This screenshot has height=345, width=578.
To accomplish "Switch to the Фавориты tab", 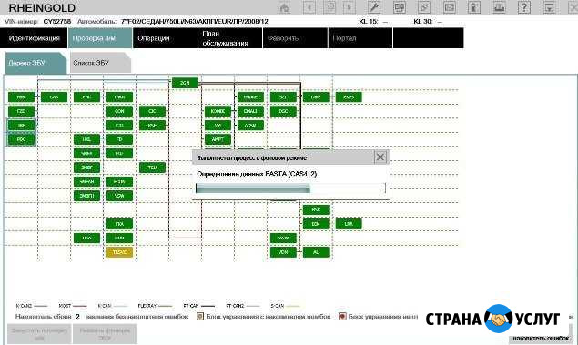I will pyautogui.click(x=295, y=38).
